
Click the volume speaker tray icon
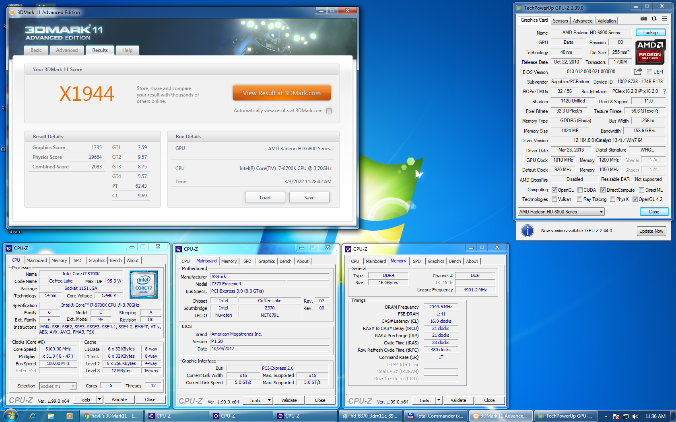point(635,416)
